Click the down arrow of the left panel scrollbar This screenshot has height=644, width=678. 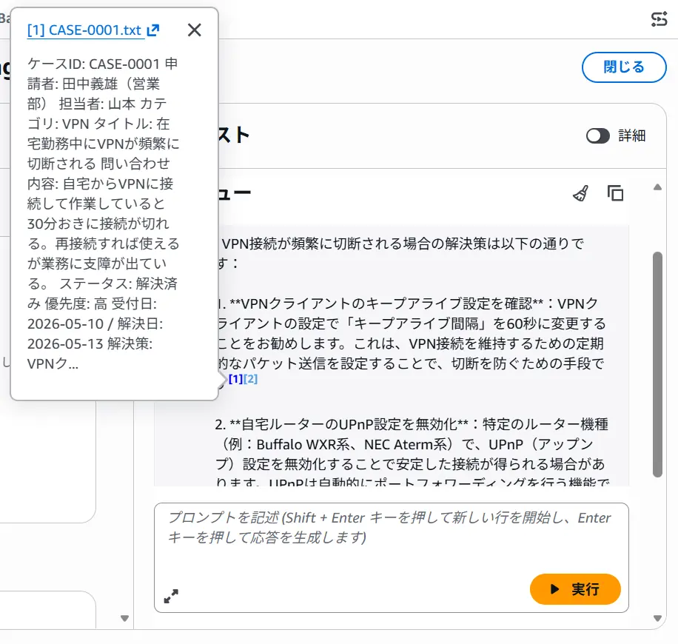point(124,619)
